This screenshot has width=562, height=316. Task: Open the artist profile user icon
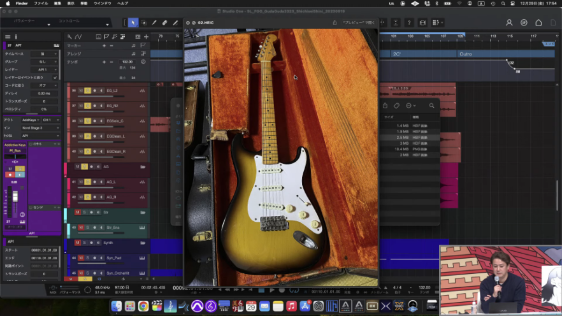(x=509, y=22)
